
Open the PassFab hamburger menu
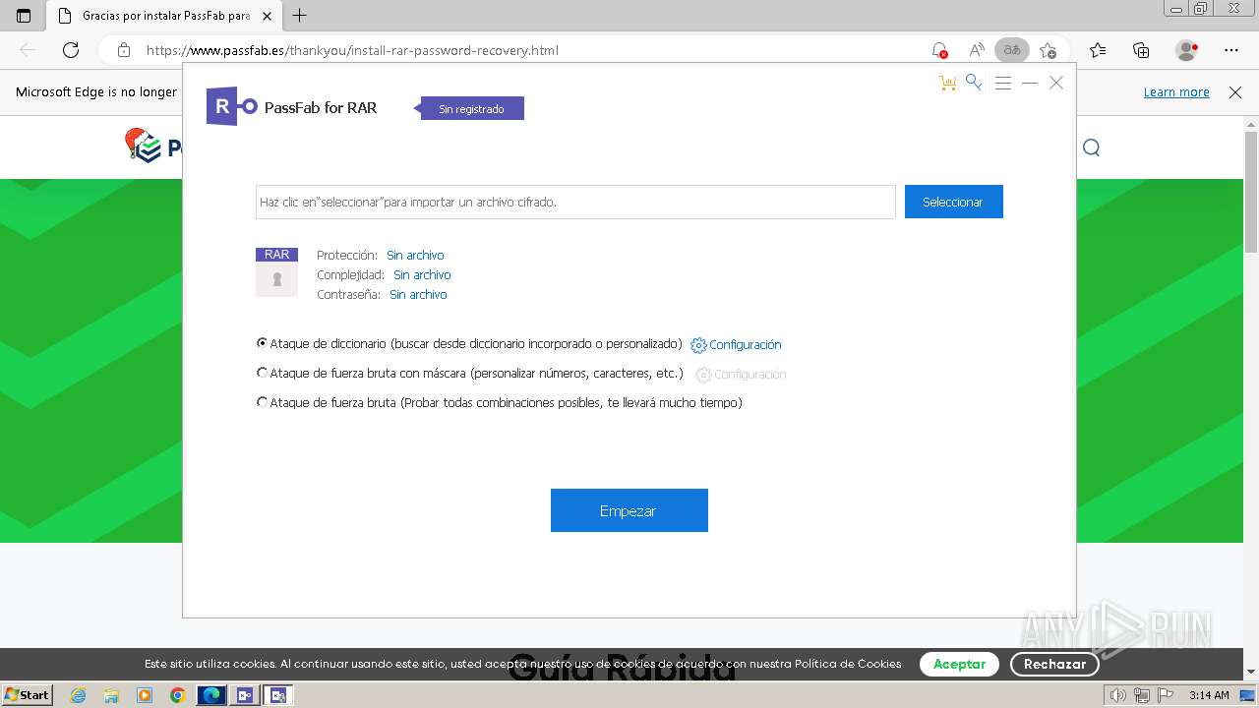click(x=1003, y=84)
